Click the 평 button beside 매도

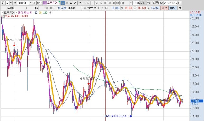pyautogui.click(x=180, y=8)
